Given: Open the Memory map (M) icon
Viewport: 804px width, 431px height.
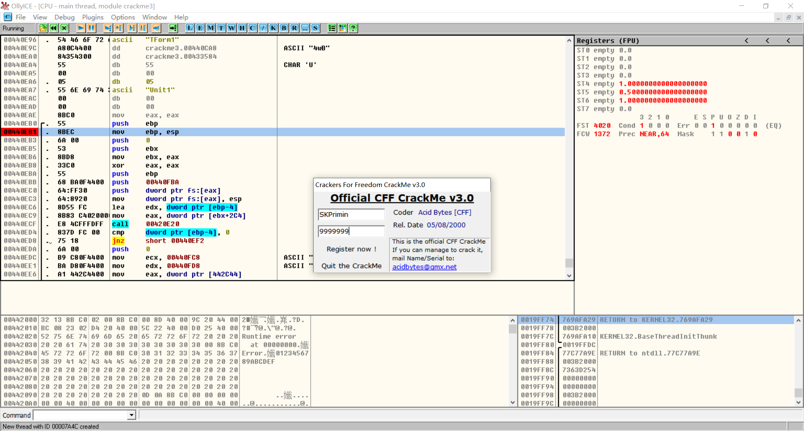Looking at the screenshot, I should [x=211, y=28].
